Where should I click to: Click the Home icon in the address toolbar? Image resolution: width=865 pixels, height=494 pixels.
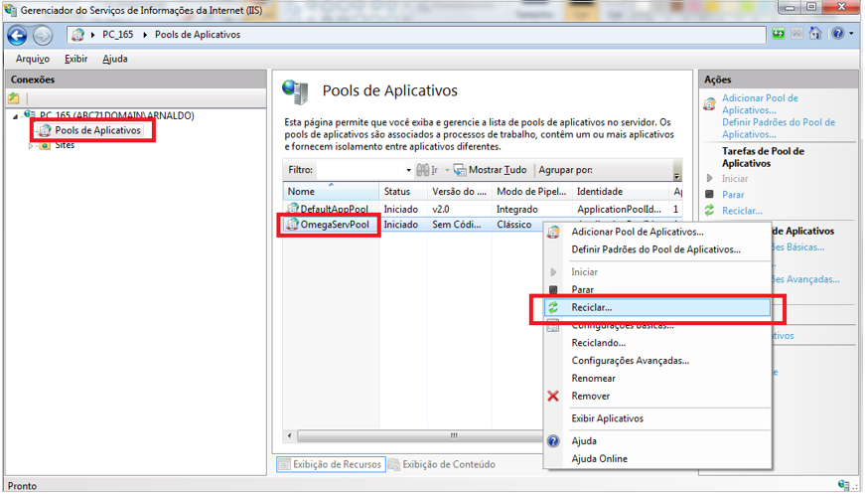(815, 34)
